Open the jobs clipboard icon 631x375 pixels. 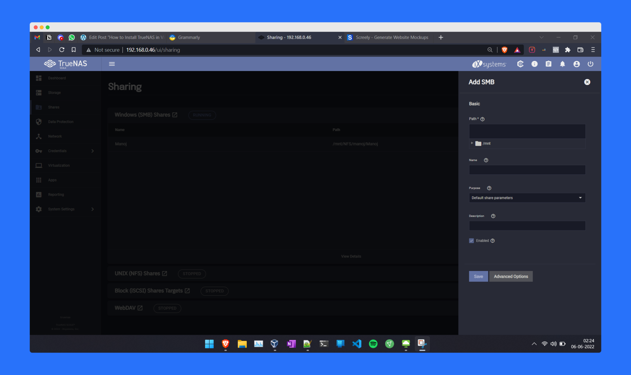point(548,64)
